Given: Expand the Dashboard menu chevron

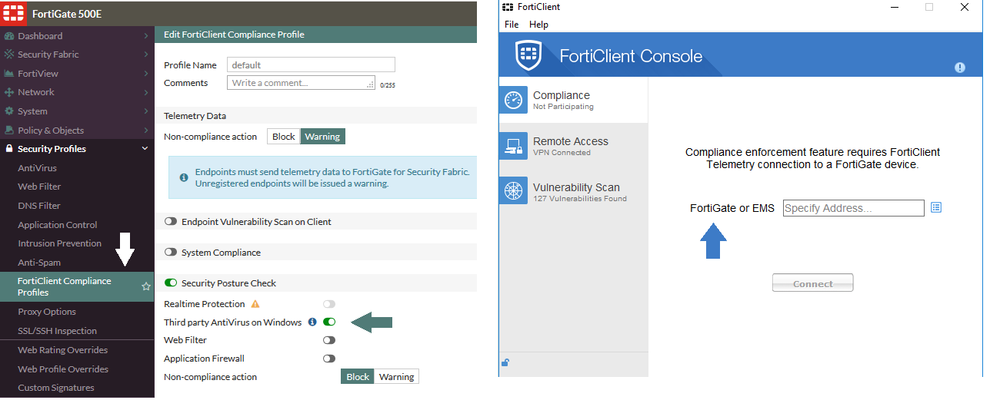Looking at the screenshot, I should (146, 36).
